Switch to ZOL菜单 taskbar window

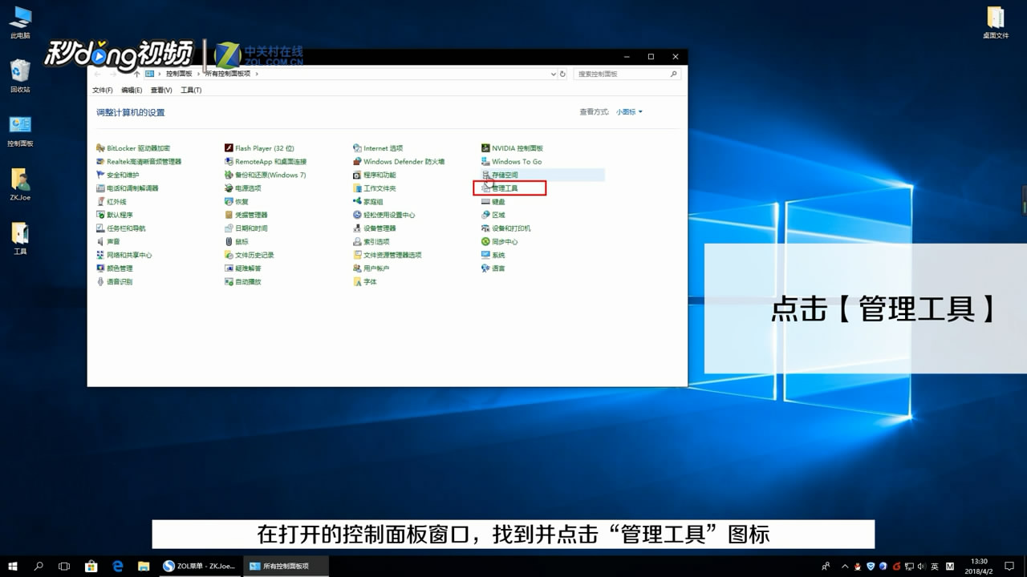pyautogui.click(x=199, y=566)
